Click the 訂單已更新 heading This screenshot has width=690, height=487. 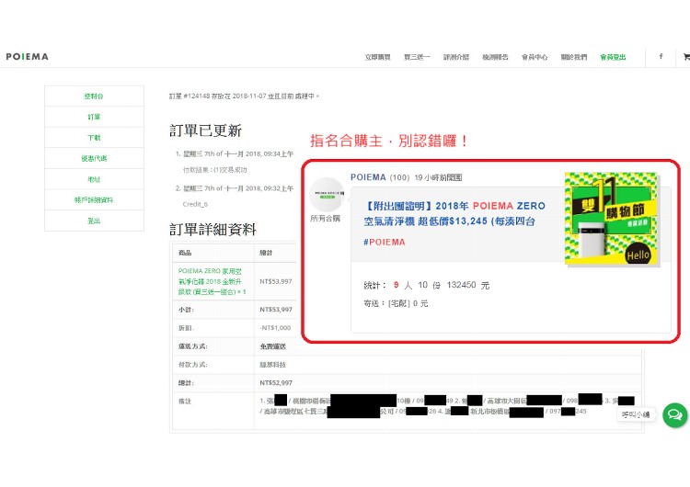click(205, 130)
